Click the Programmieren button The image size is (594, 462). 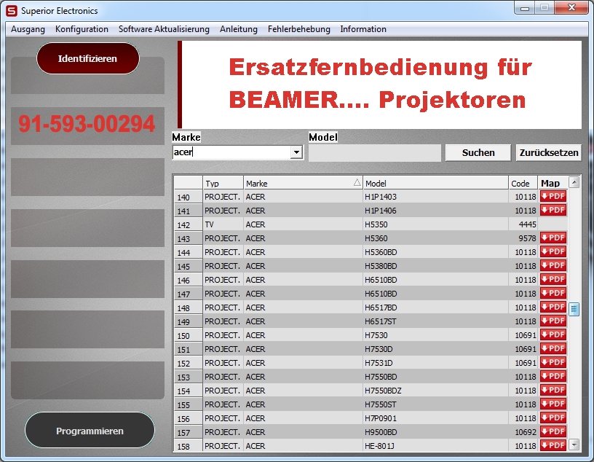[90, 431]
